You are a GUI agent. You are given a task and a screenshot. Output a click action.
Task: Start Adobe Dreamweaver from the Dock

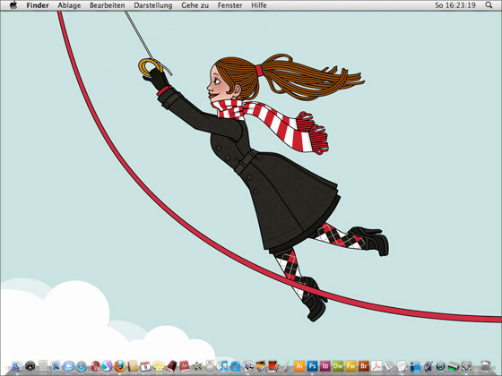click(338, 366)
